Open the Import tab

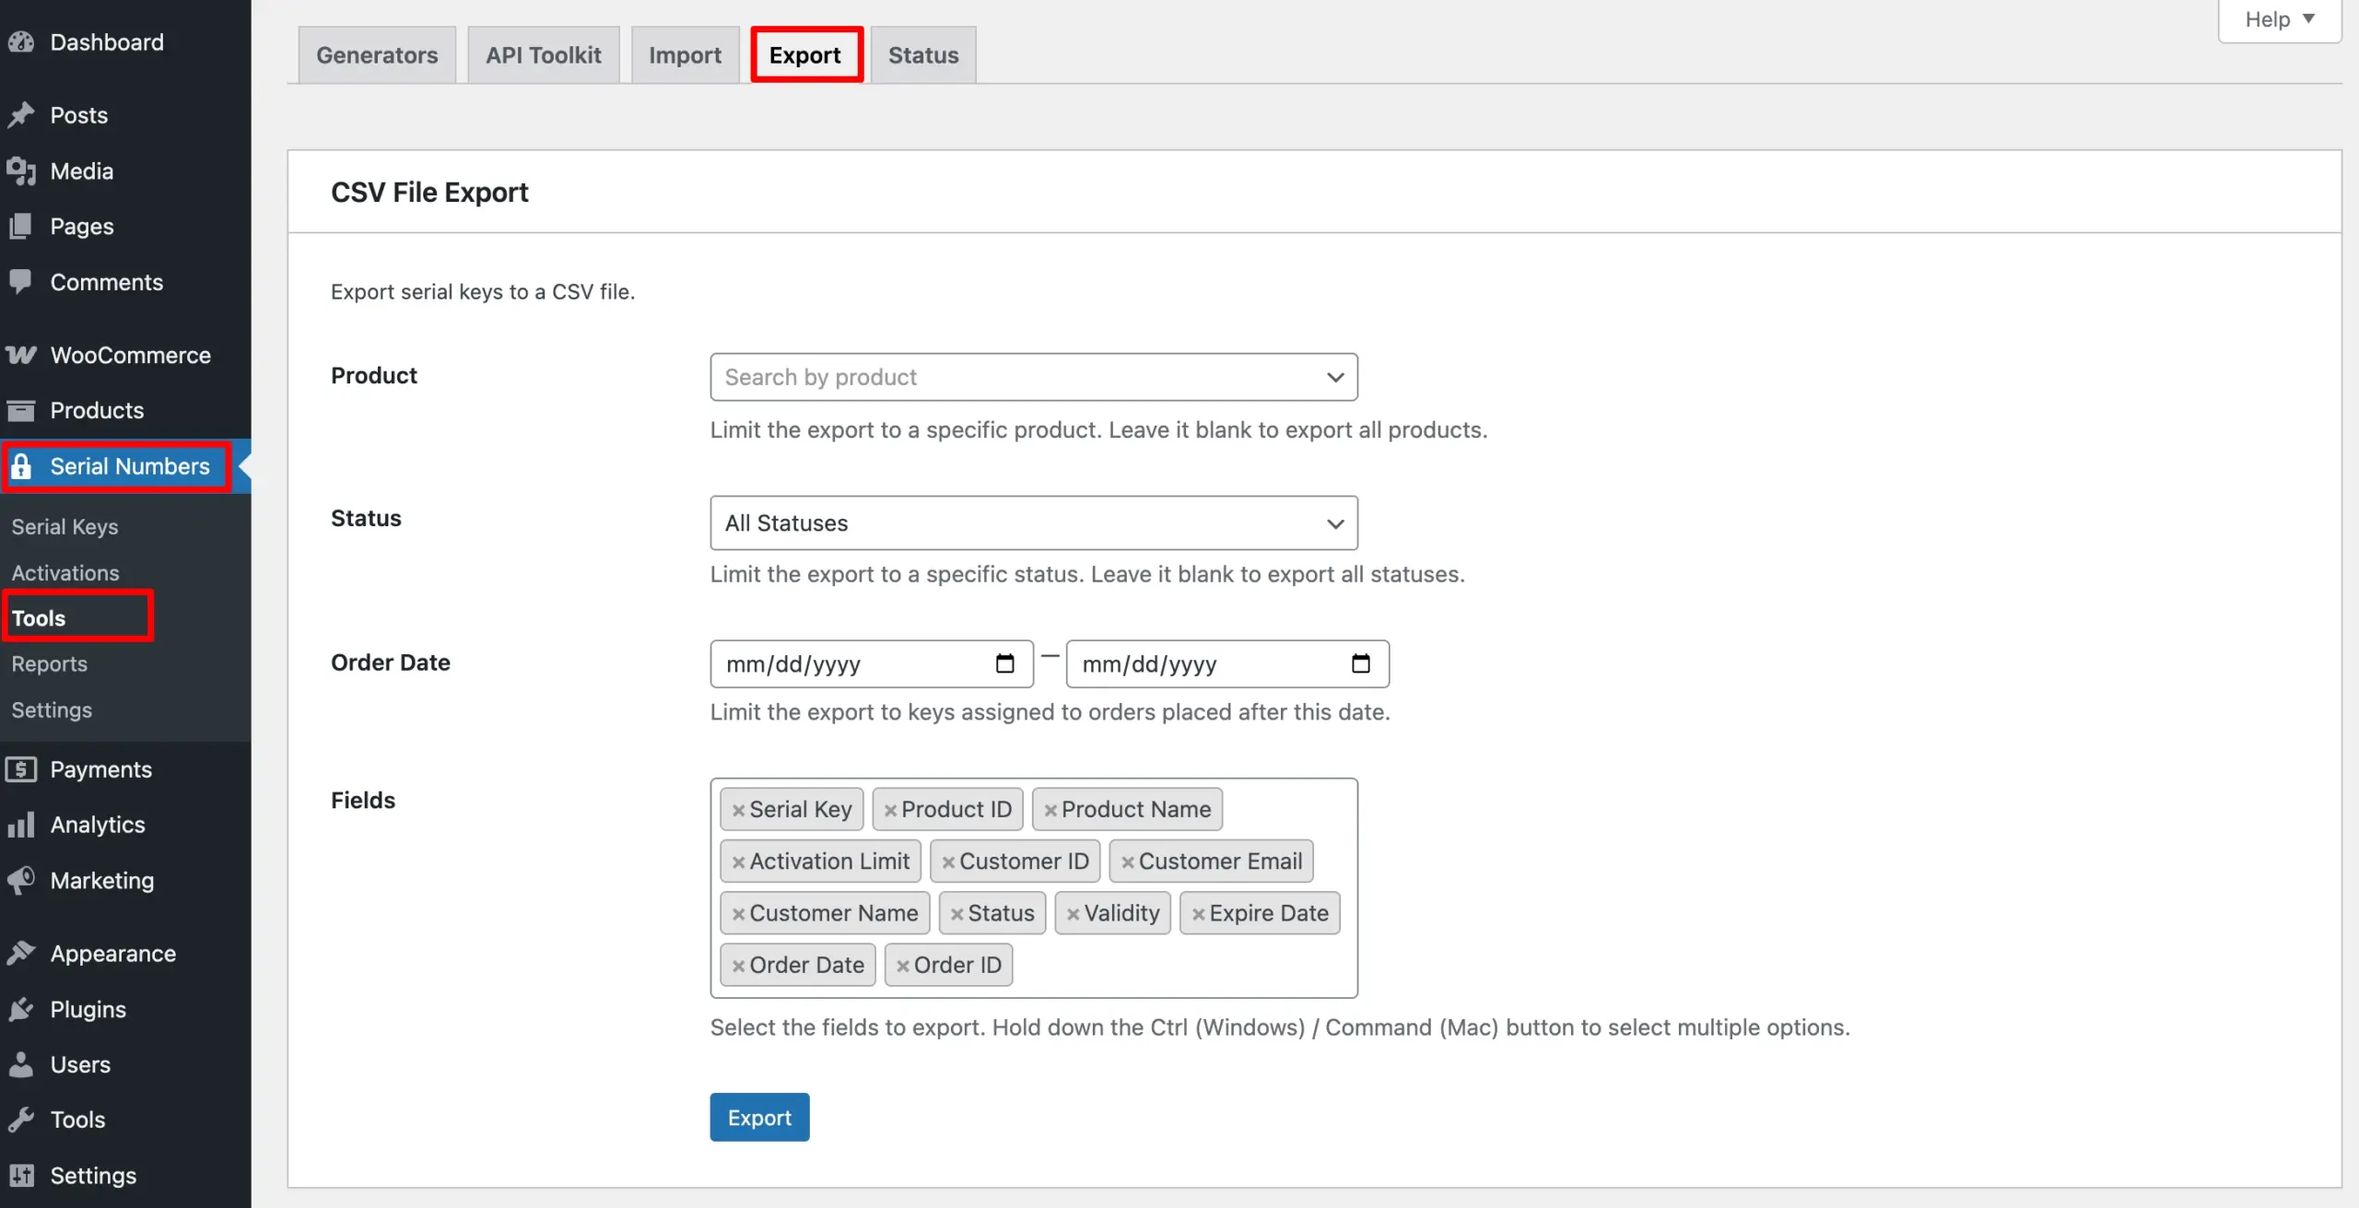coord(685,55)
